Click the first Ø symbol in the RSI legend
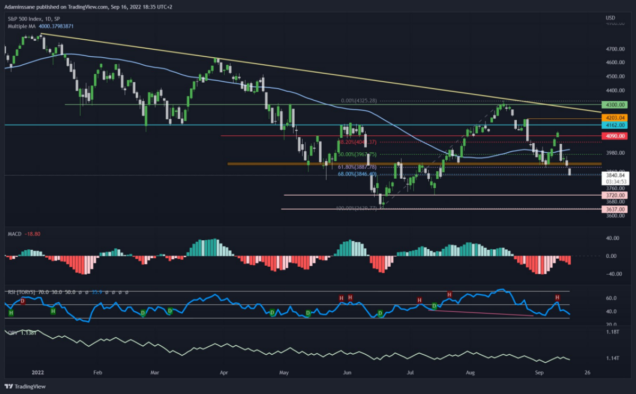The height and width of the screenshot is (394, 636). [80, 293]
